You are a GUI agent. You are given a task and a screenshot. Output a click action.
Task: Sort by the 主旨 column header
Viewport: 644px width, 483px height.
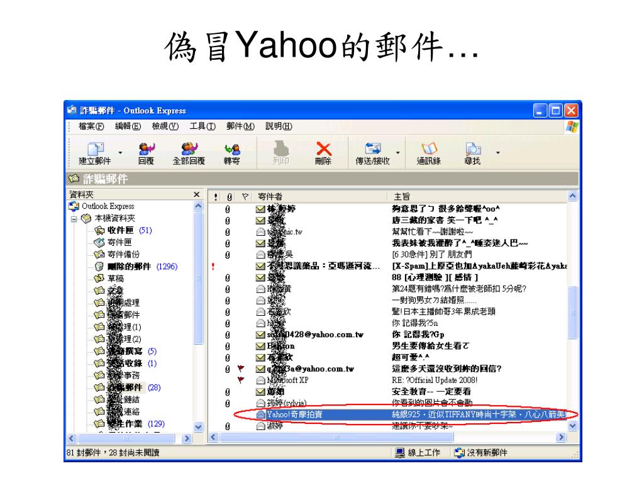click(477, 197)
